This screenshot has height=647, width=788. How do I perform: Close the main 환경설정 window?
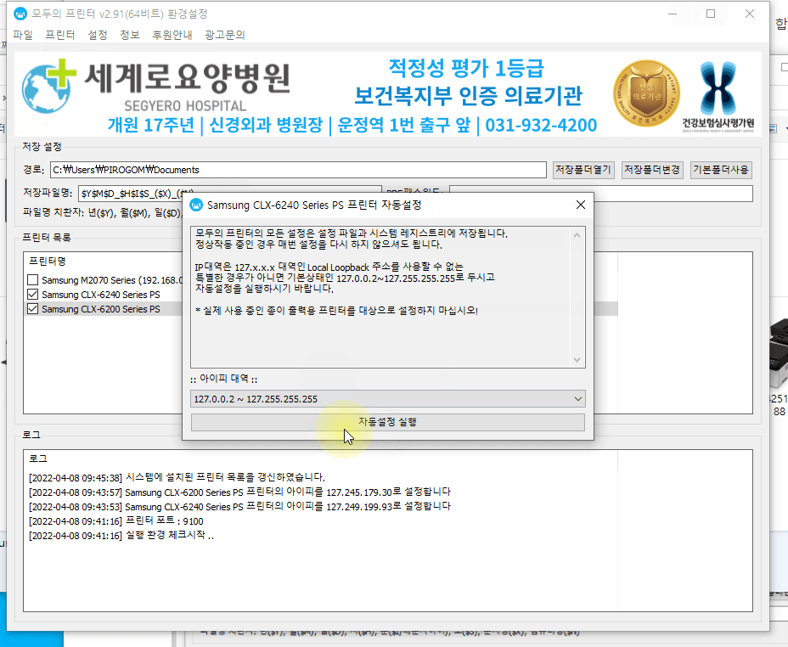(749, 14)
